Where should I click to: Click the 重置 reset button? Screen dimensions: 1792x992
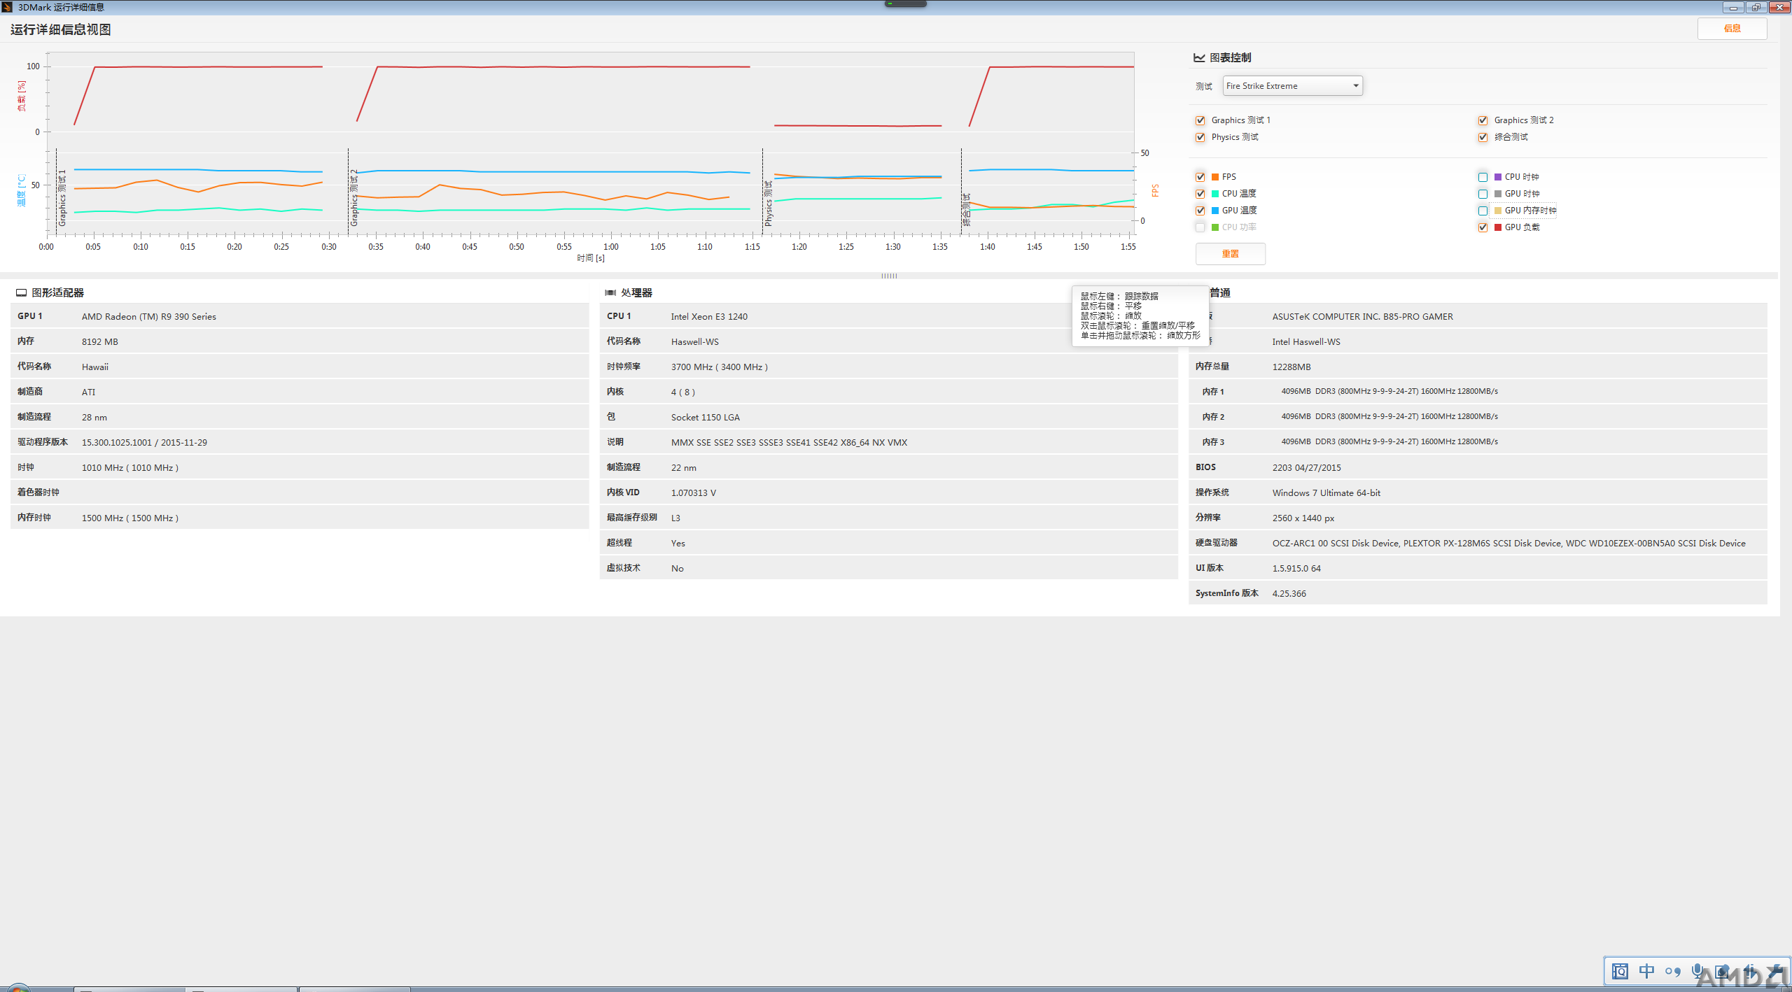click(1230, 254)
